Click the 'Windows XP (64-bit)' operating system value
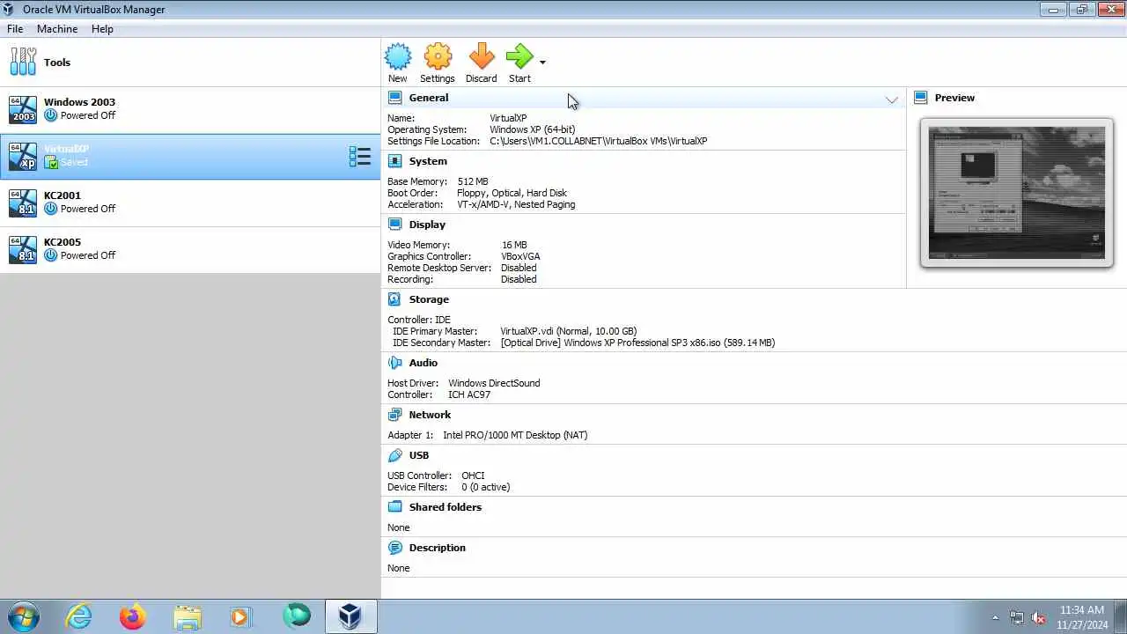 (x=533, y=129)
